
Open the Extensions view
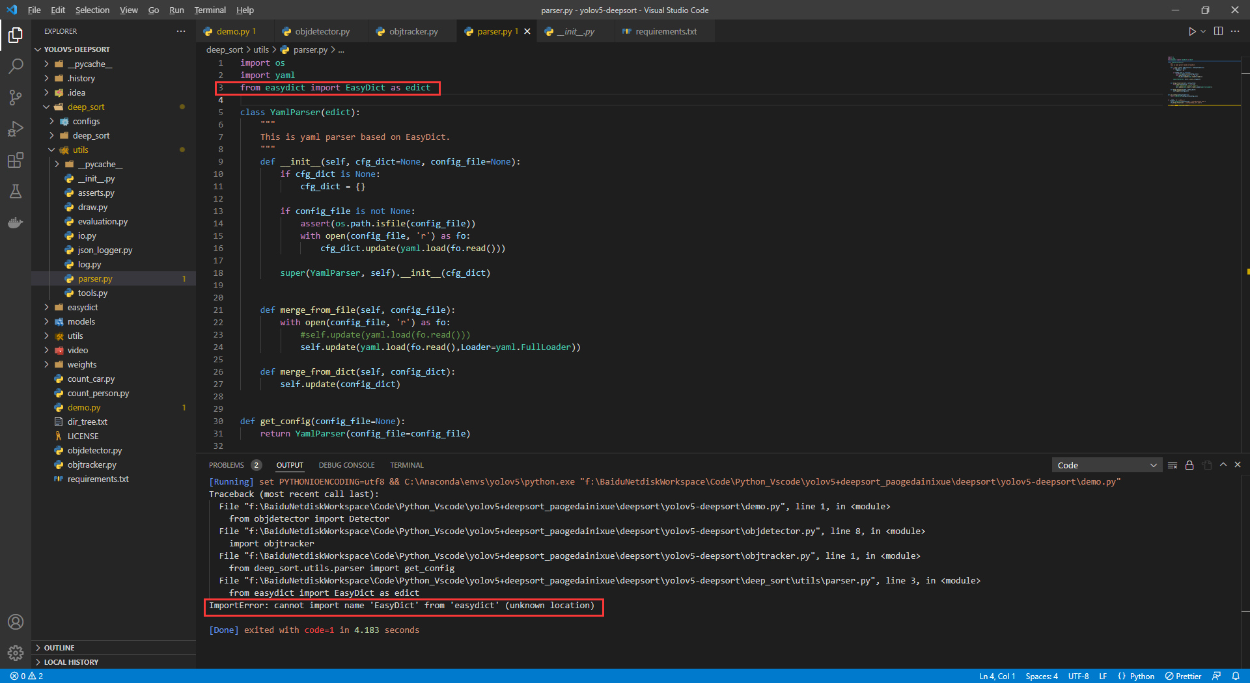point(16,160)
